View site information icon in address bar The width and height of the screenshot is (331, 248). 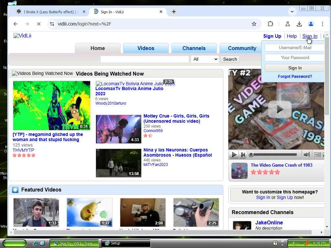(52, 24)
